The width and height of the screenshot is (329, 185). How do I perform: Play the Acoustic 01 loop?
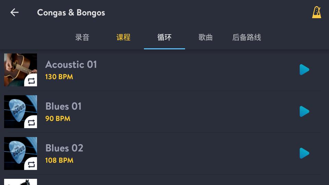[x=304, y=70]
